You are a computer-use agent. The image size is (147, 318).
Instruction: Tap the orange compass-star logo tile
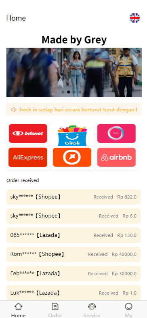[x=72, y=157]
